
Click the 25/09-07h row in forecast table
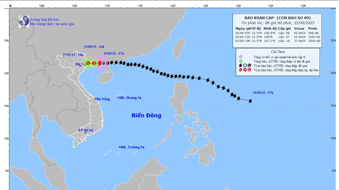(x=277, y=33)
